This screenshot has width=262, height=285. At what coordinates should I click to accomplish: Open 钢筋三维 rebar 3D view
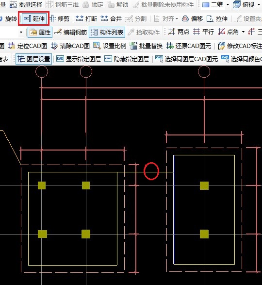pyautogui.click(x=62, y=4)
